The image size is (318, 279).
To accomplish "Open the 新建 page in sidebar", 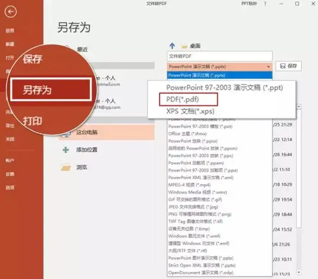I will point(10,44).
